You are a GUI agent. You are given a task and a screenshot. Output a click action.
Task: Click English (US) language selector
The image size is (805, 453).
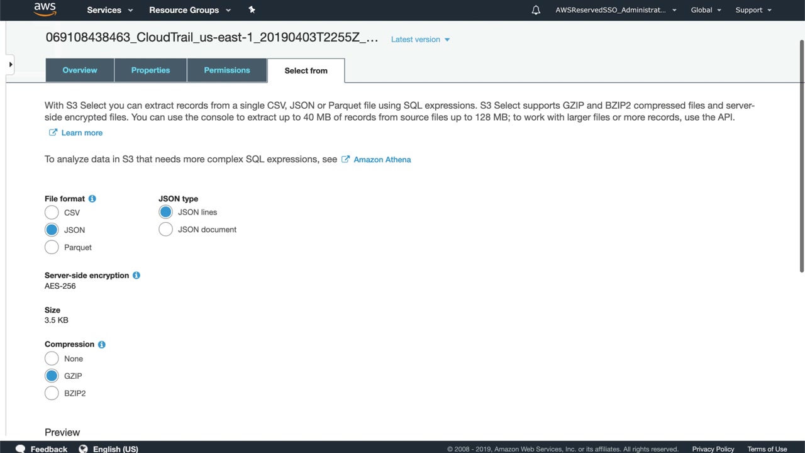[x=116, y=449]
